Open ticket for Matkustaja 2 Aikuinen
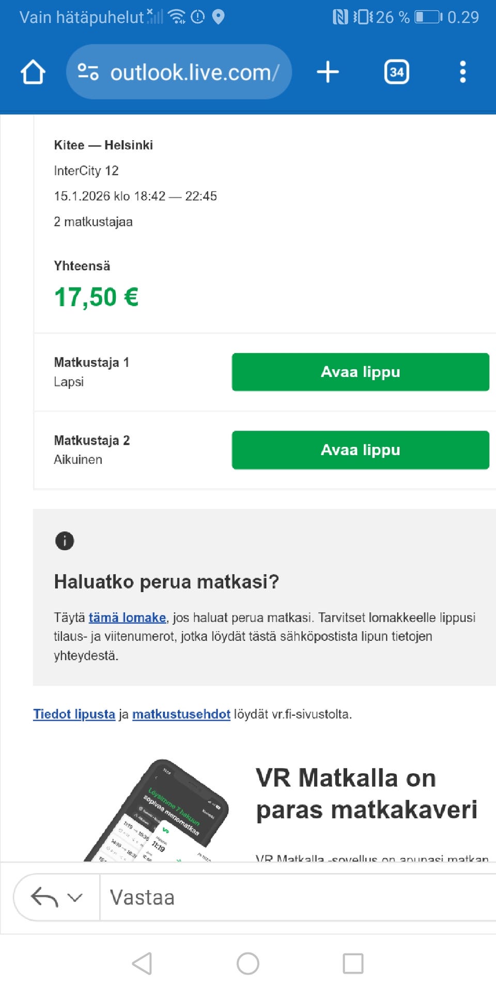This screenshot has width=496, height=993. tap(360, 450)
